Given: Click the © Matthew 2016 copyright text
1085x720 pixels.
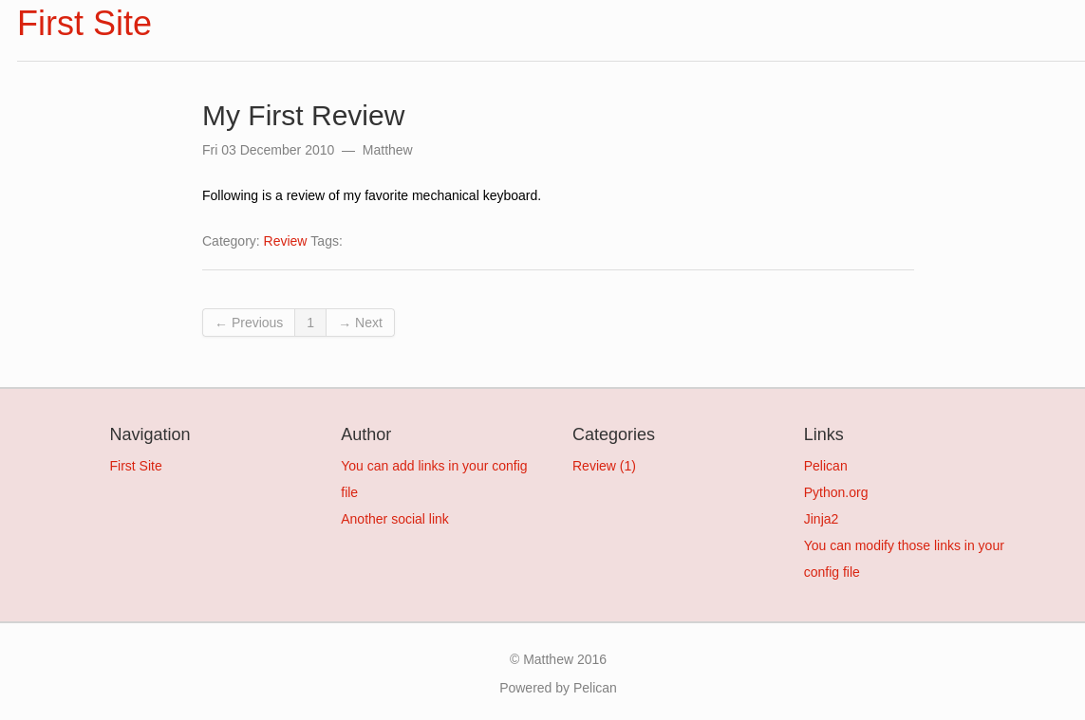Looking at the screenshot, I should 558,659.
